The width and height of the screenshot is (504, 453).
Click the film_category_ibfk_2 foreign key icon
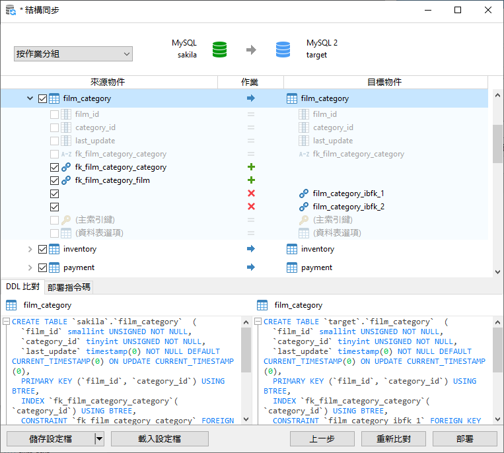click(x=304, y=207)
